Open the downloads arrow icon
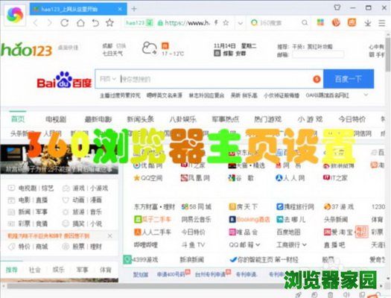This screenshot has height=298, width=391. pos(368,23)
